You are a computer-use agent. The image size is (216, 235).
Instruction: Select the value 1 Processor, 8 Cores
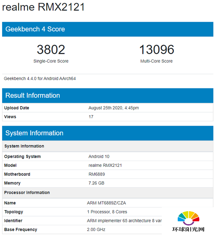(x=107, y=212)
